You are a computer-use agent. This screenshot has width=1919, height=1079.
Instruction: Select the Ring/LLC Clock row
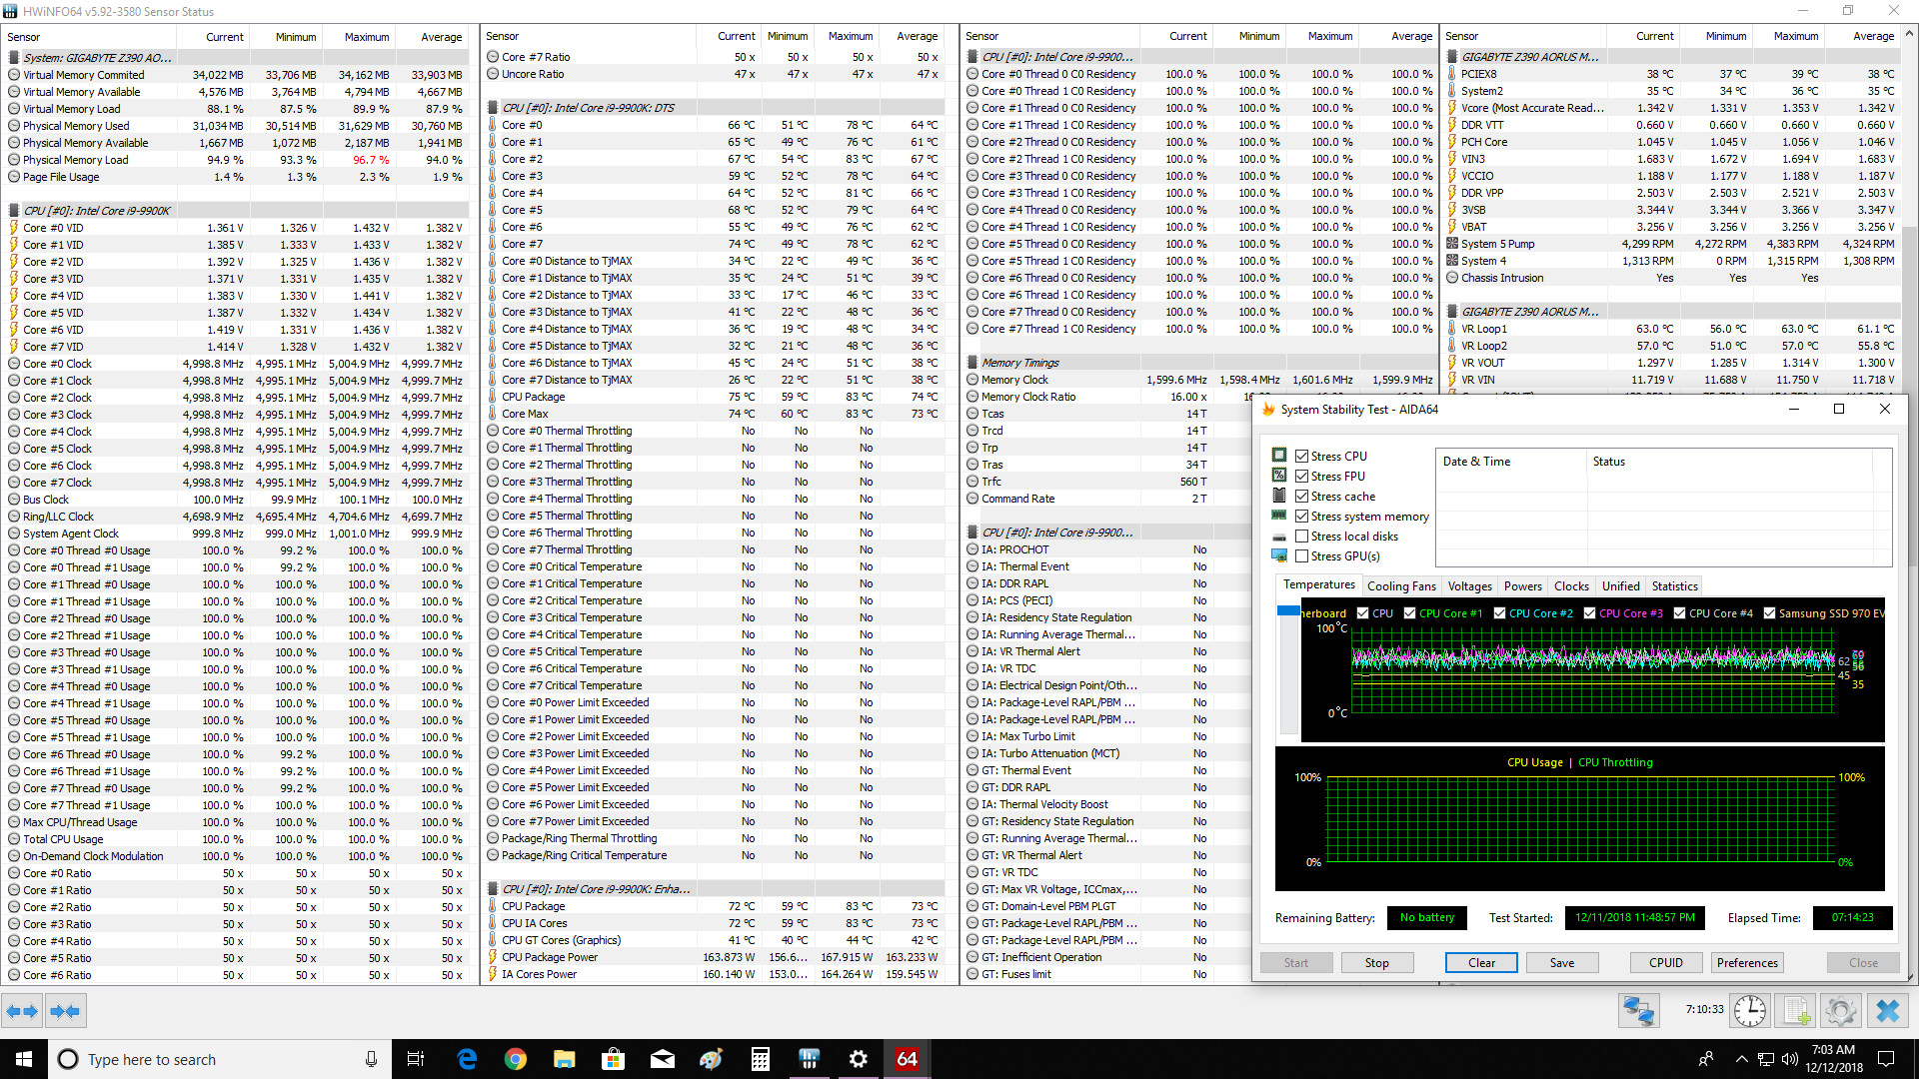click(x=237, y=517)
